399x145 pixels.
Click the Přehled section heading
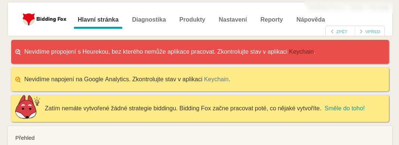tap(25, 138)
